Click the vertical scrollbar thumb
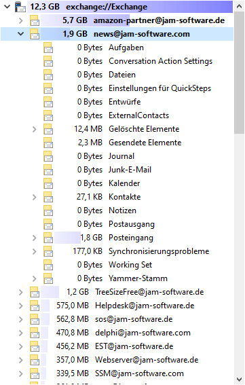Viewport: 245px width, 385px height. tap(240, 73)
